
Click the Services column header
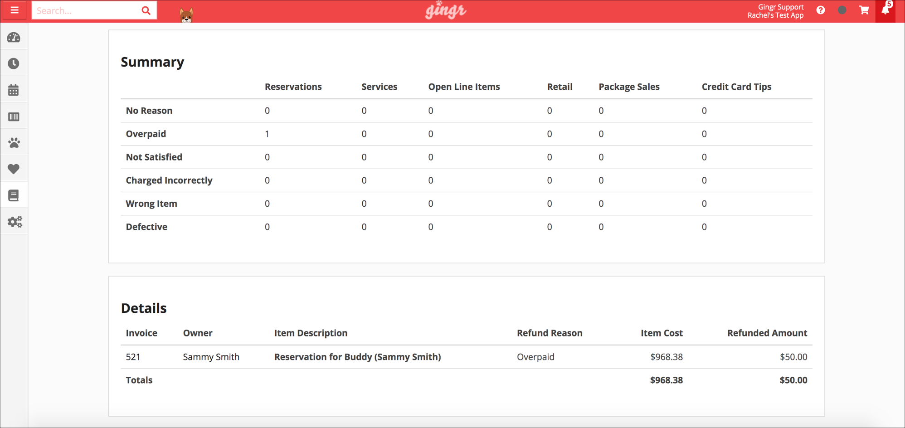379,87
